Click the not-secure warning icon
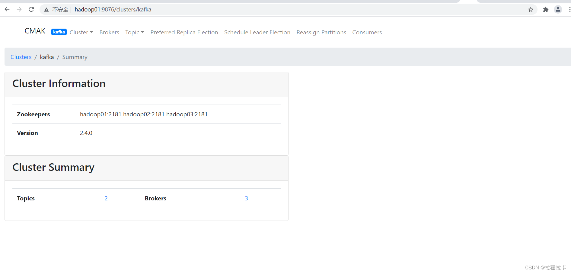This screenshot has width=571, height=273. coord(46,10)
